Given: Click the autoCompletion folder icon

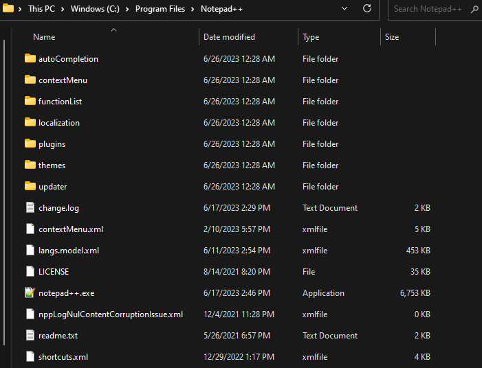Looking at the screenshot, I should point(30,58).
